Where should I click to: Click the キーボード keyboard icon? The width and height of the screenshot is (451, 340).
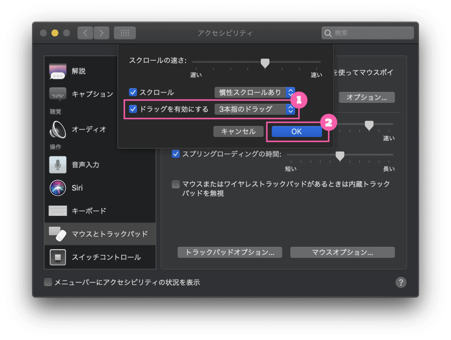(58, 211)
